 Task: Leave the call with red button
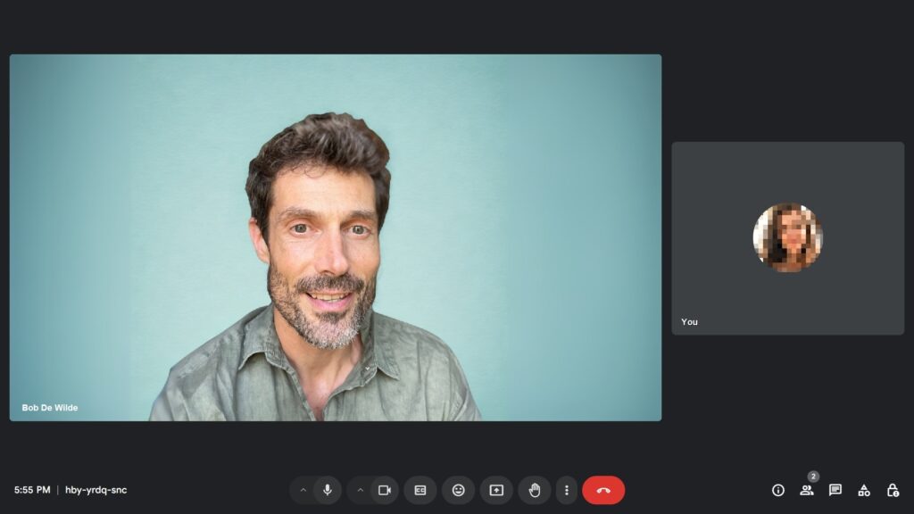(x=603, y=490)
